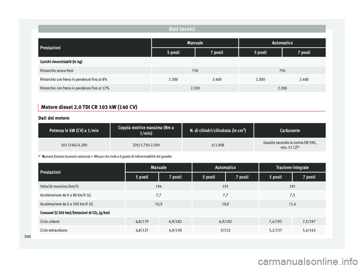The height and width of the screenshot is (268, 364).
Task: Select the '4,9/130' extra-urban value
Action: [175, 231]
